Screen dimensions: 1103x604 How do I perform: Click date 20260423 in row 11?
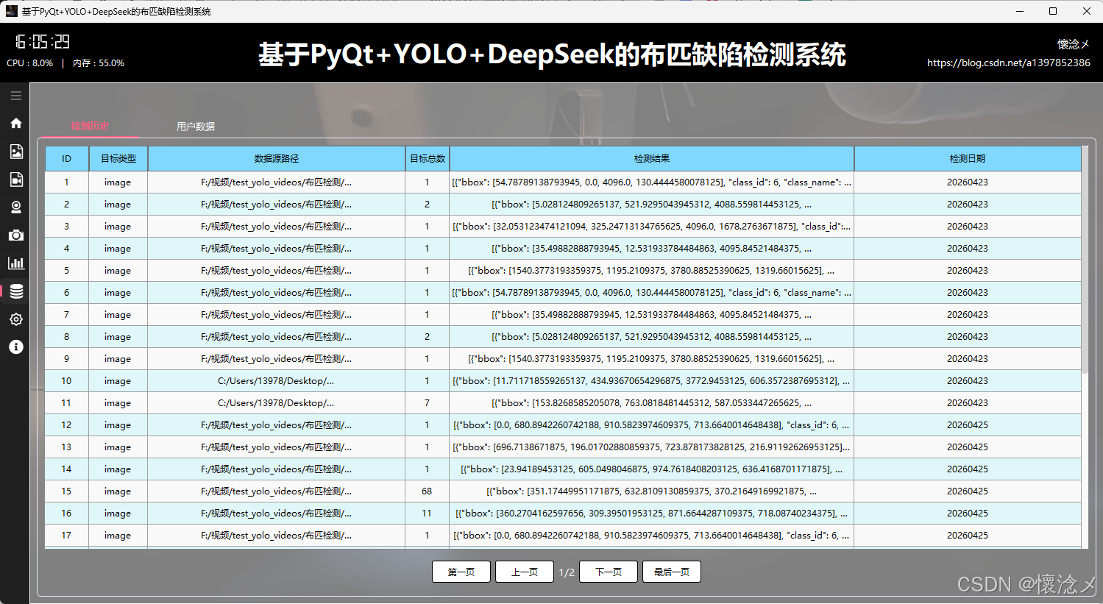968,403
